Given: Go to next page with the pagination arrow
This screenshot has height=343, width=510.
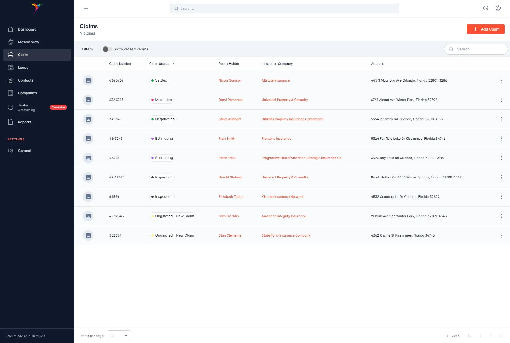Looking at the screenshot, I should pos(491,336).
